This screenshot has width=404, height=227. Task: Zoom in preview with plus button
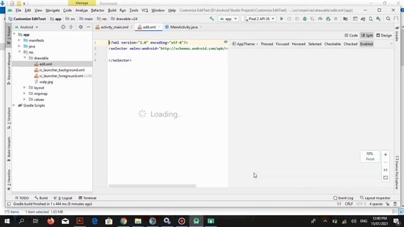click(386, 154)
